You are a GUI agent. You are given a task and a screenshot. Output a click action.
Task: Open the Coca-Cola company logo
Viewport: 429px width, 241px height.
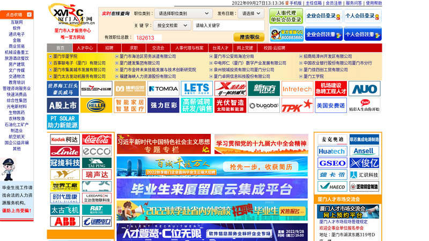coord(97,140)
